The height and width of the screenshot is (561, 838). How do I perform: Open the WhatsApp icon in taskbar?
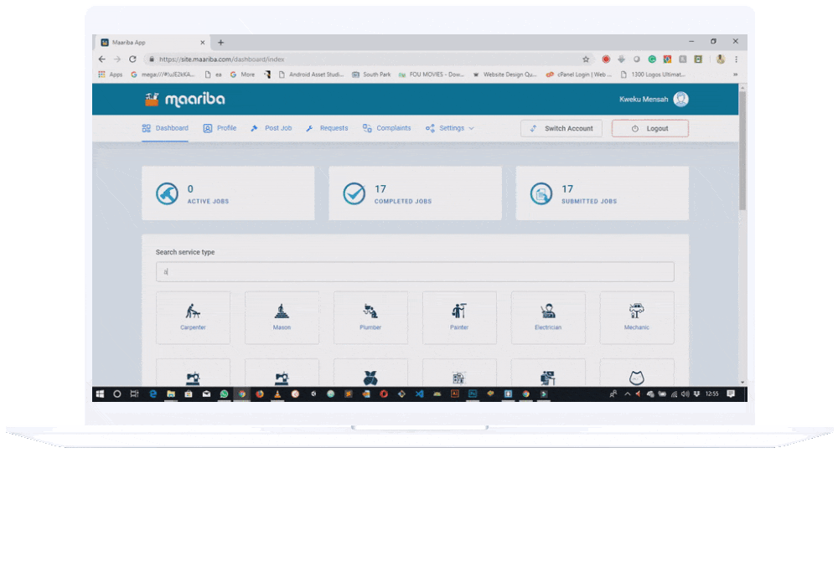(224, 394)
